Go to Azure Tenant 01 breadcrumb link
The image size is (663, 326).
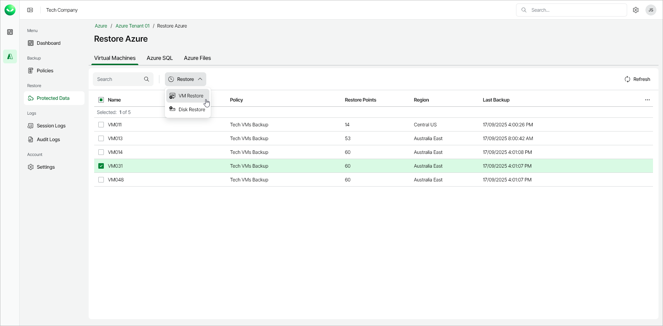tap(132, 26)
